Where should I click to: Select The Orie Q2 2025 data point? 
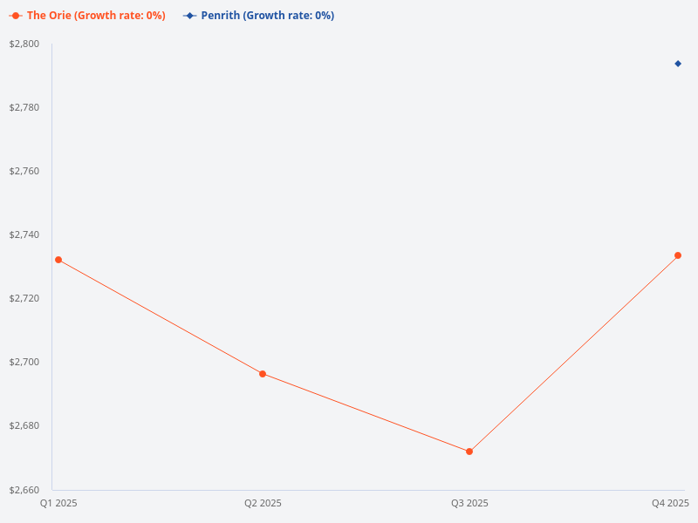263,374
